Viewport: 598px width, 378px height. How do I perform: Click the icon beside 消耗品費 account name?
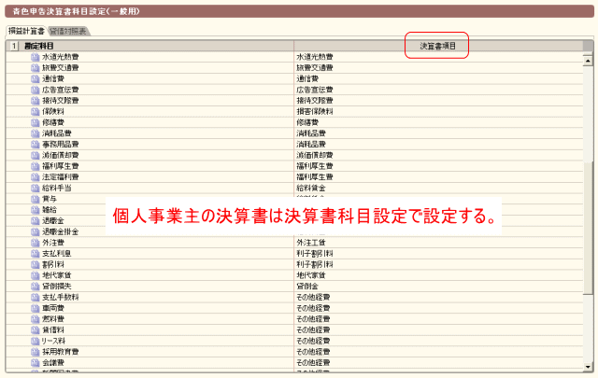[36, 133]
